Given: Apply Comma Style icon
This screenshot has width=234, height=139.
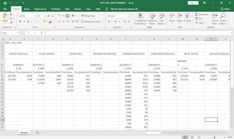Looking at the screenshot, I should point(119,21).
